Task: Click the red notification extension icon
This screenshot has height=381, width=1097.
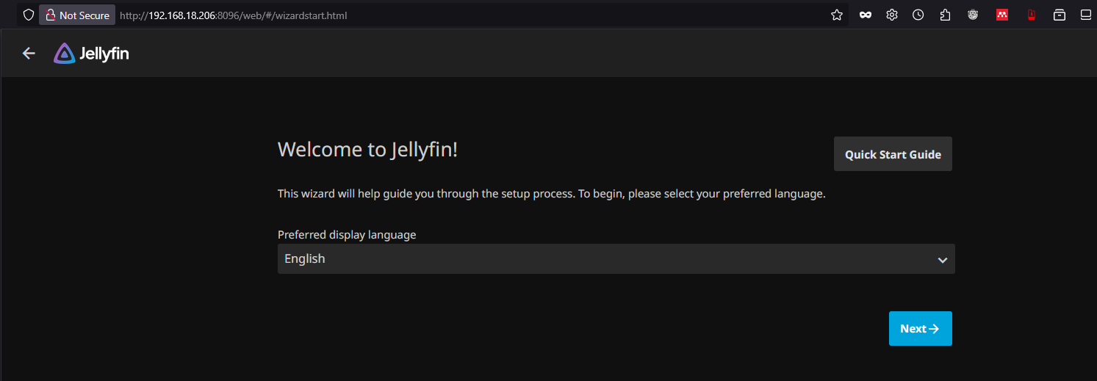Action: tap(1031, 15)
